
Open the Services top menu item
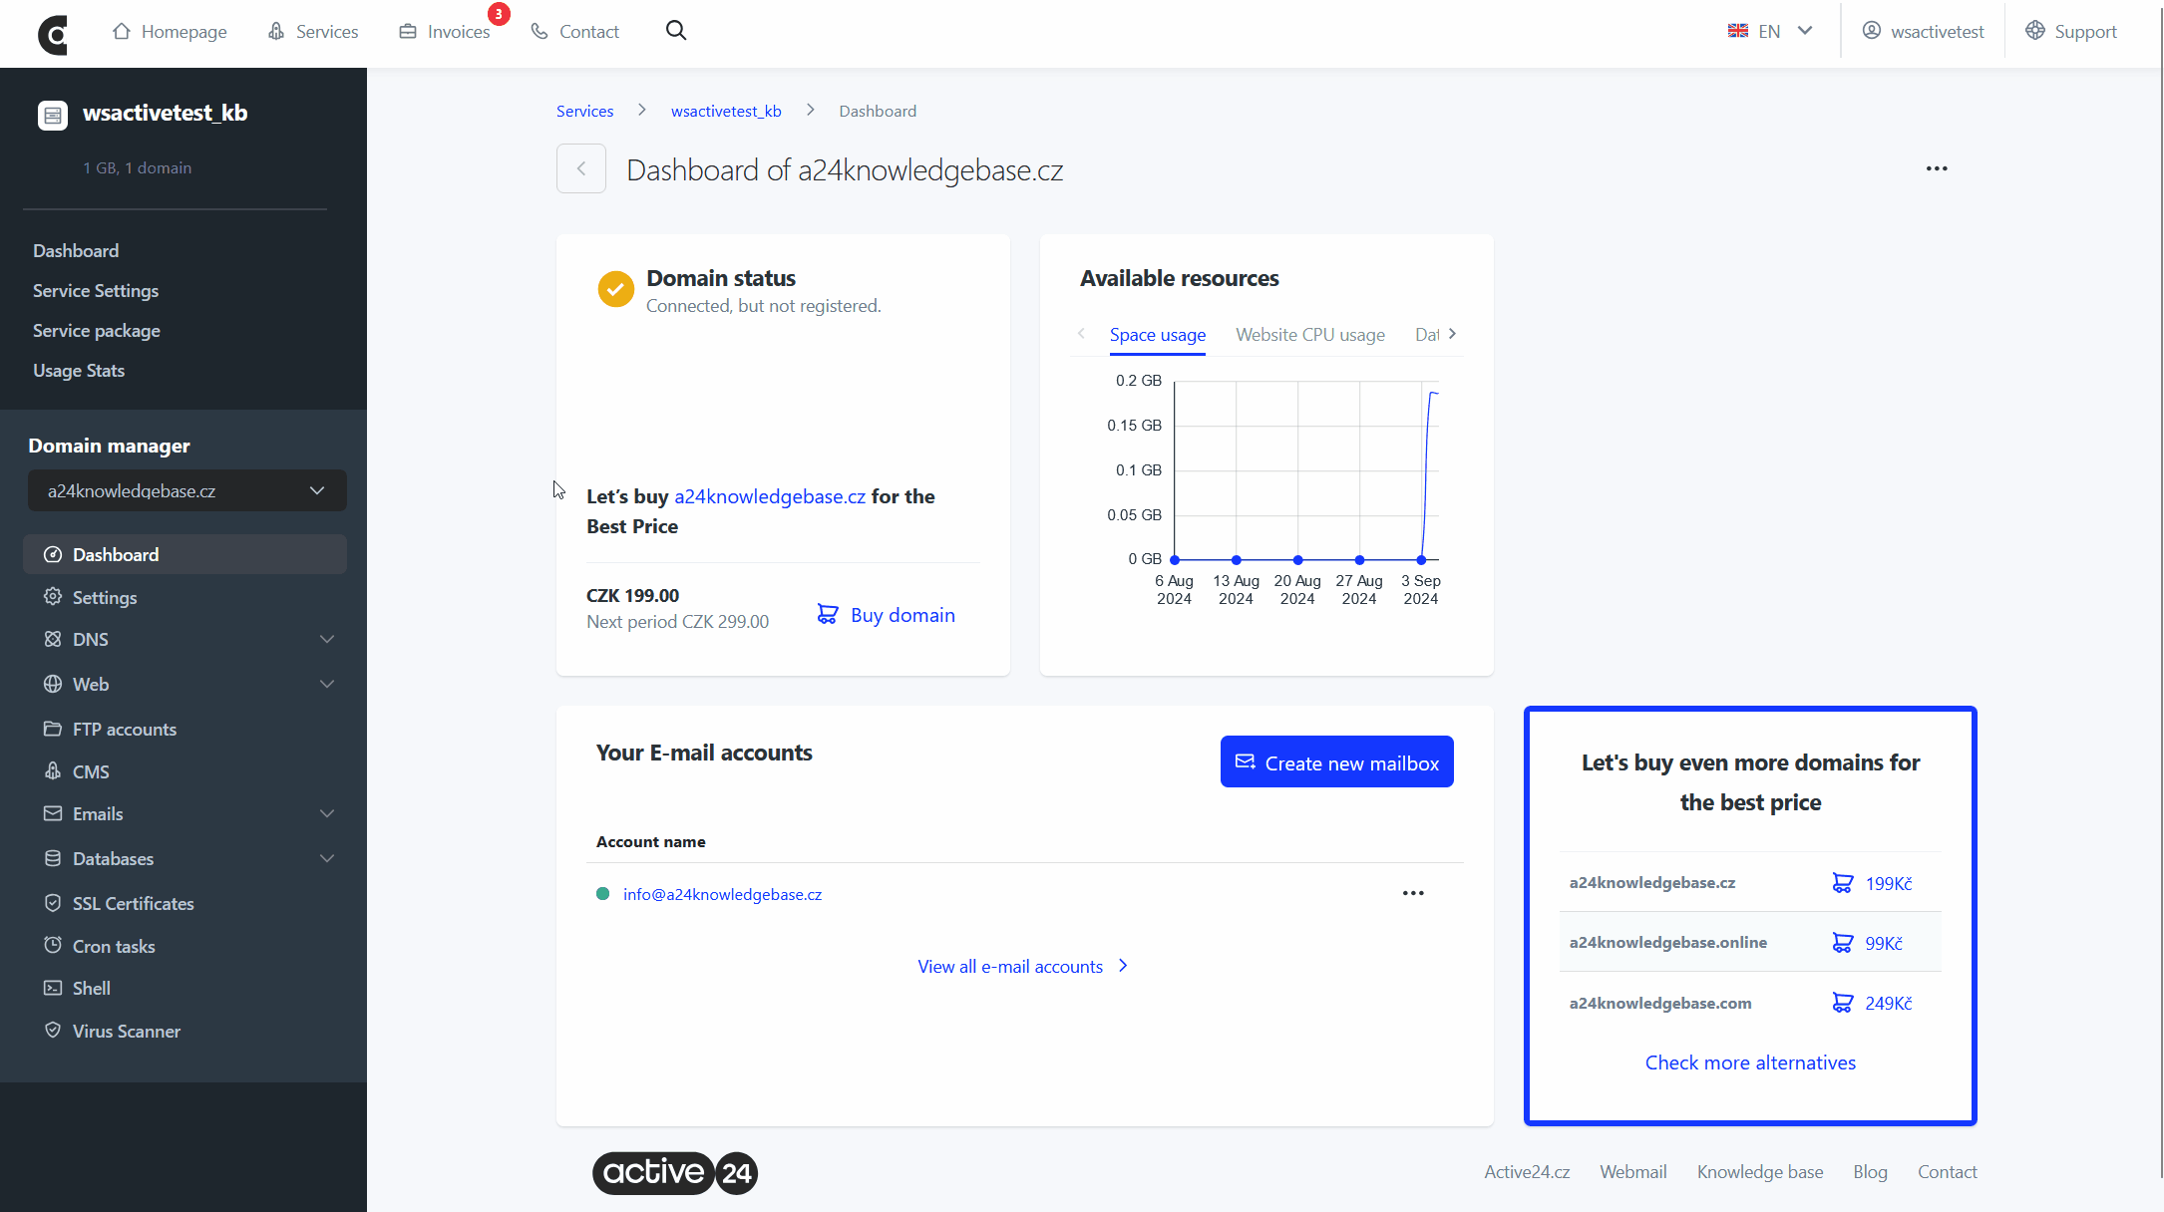click(x=313, y=31)
